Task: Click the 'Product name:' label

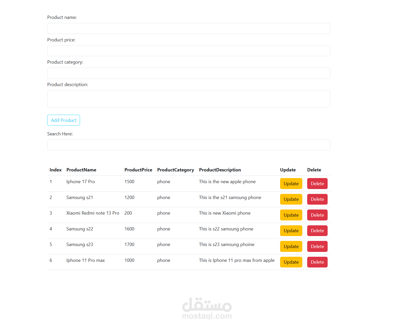Action: (62, 17)
